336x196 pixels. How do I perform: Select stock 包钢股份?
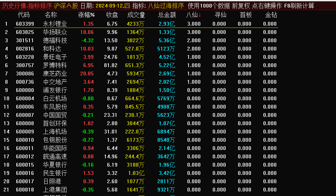pyautogui.click(x=55, y=140)
